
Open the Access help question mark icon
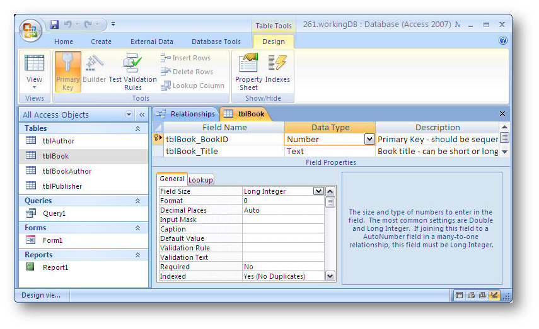click(502, 41)
